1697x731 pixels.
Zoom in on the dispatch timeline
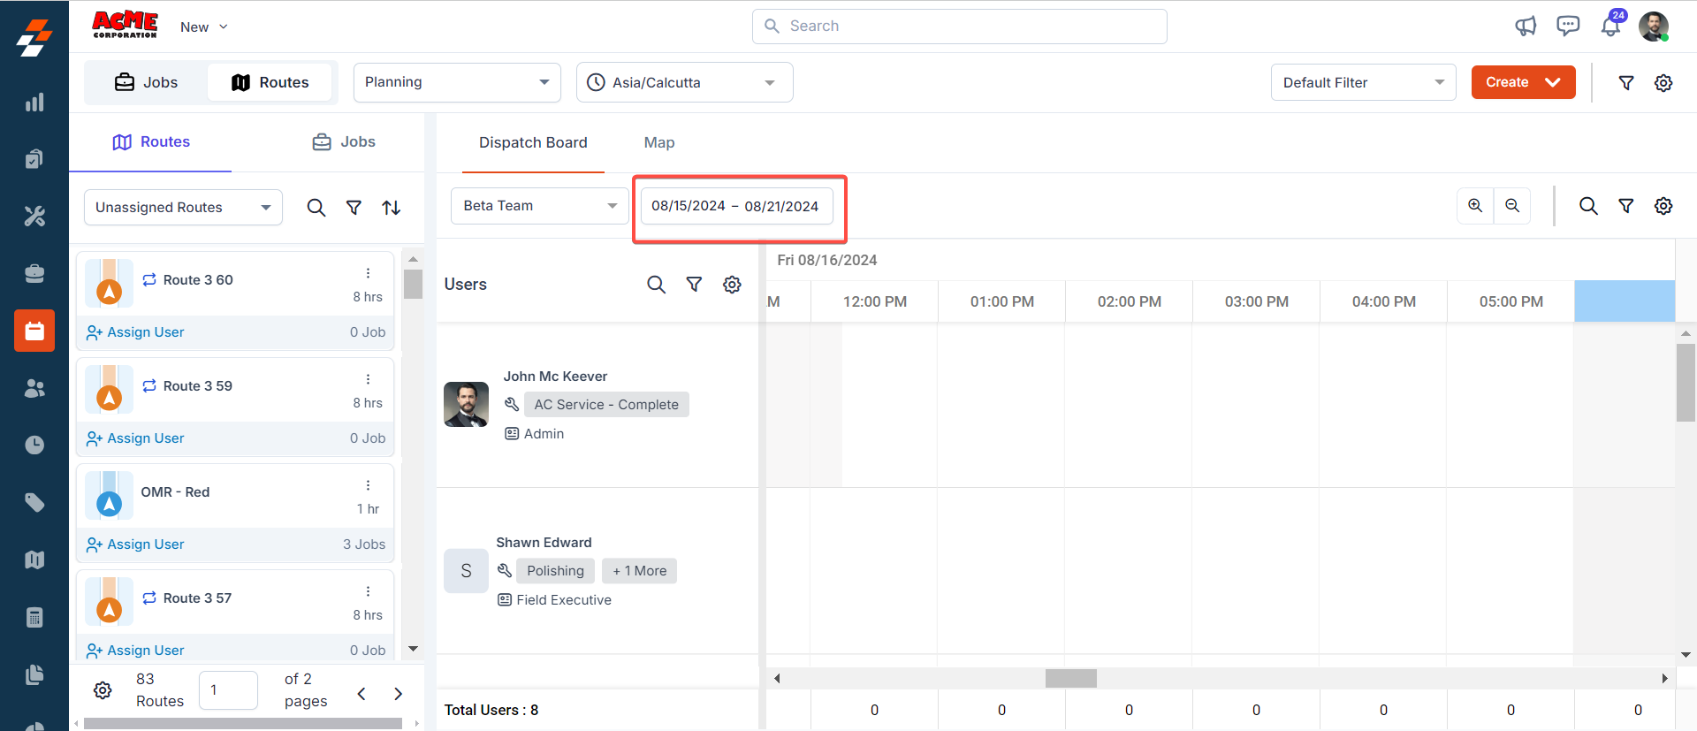click(x=1475, y=206)
